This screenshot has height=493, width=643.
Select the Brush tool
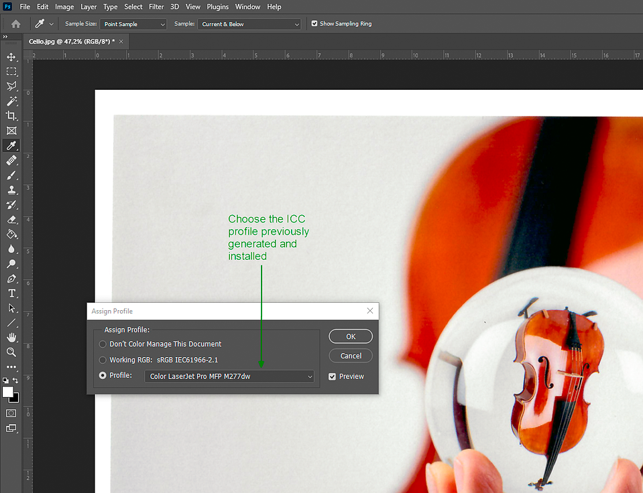(11, 175)
